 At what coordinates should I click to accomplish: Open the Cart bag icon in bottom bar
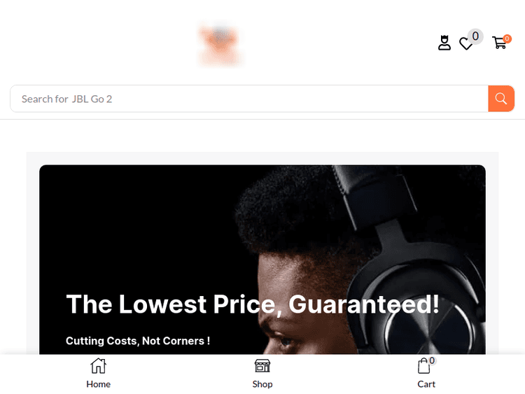pyautogui.click(x=424, y=365)
